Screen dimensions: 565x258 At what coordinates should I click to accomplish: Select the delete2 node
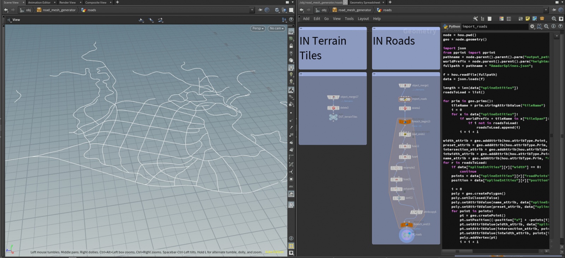pyautogui.click(x=405, y=108)
